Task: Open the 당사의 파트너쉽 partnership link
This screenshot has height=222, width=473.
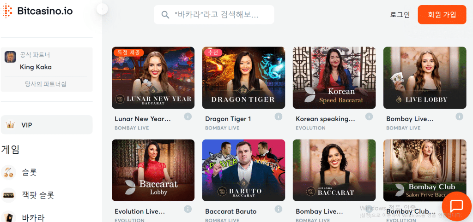Action: coord(46,84)
